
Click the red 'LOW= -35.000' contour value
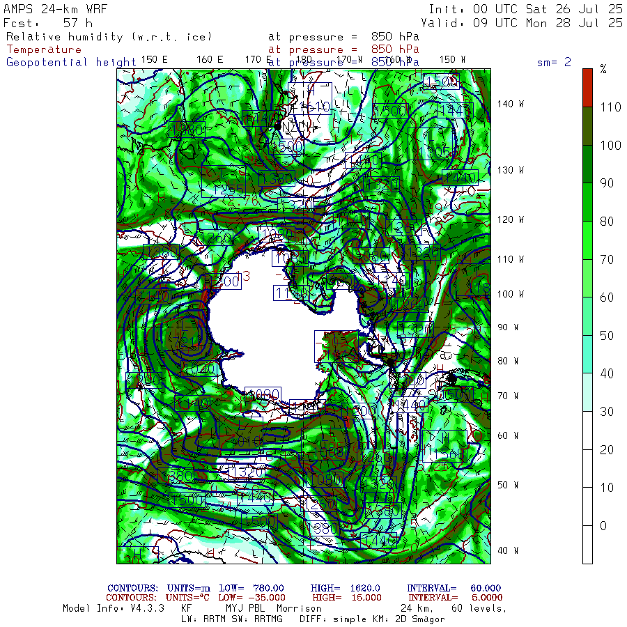pyautogui.click(x=251, y=598)
